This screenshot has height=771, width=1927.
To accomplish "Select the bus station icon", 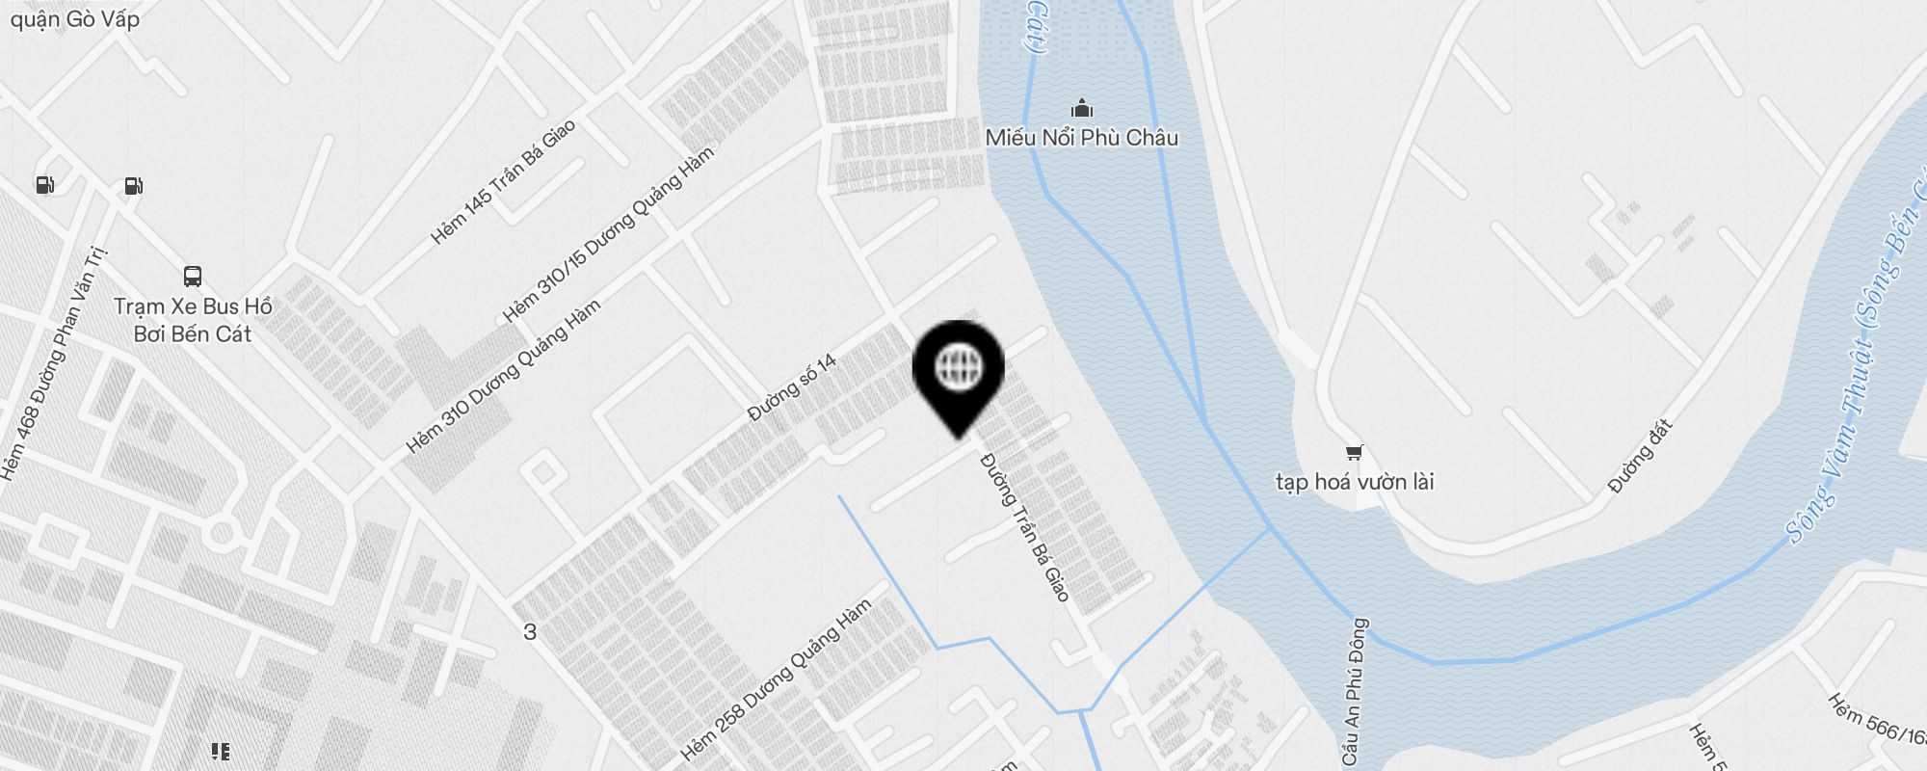I will click(193, 277).
